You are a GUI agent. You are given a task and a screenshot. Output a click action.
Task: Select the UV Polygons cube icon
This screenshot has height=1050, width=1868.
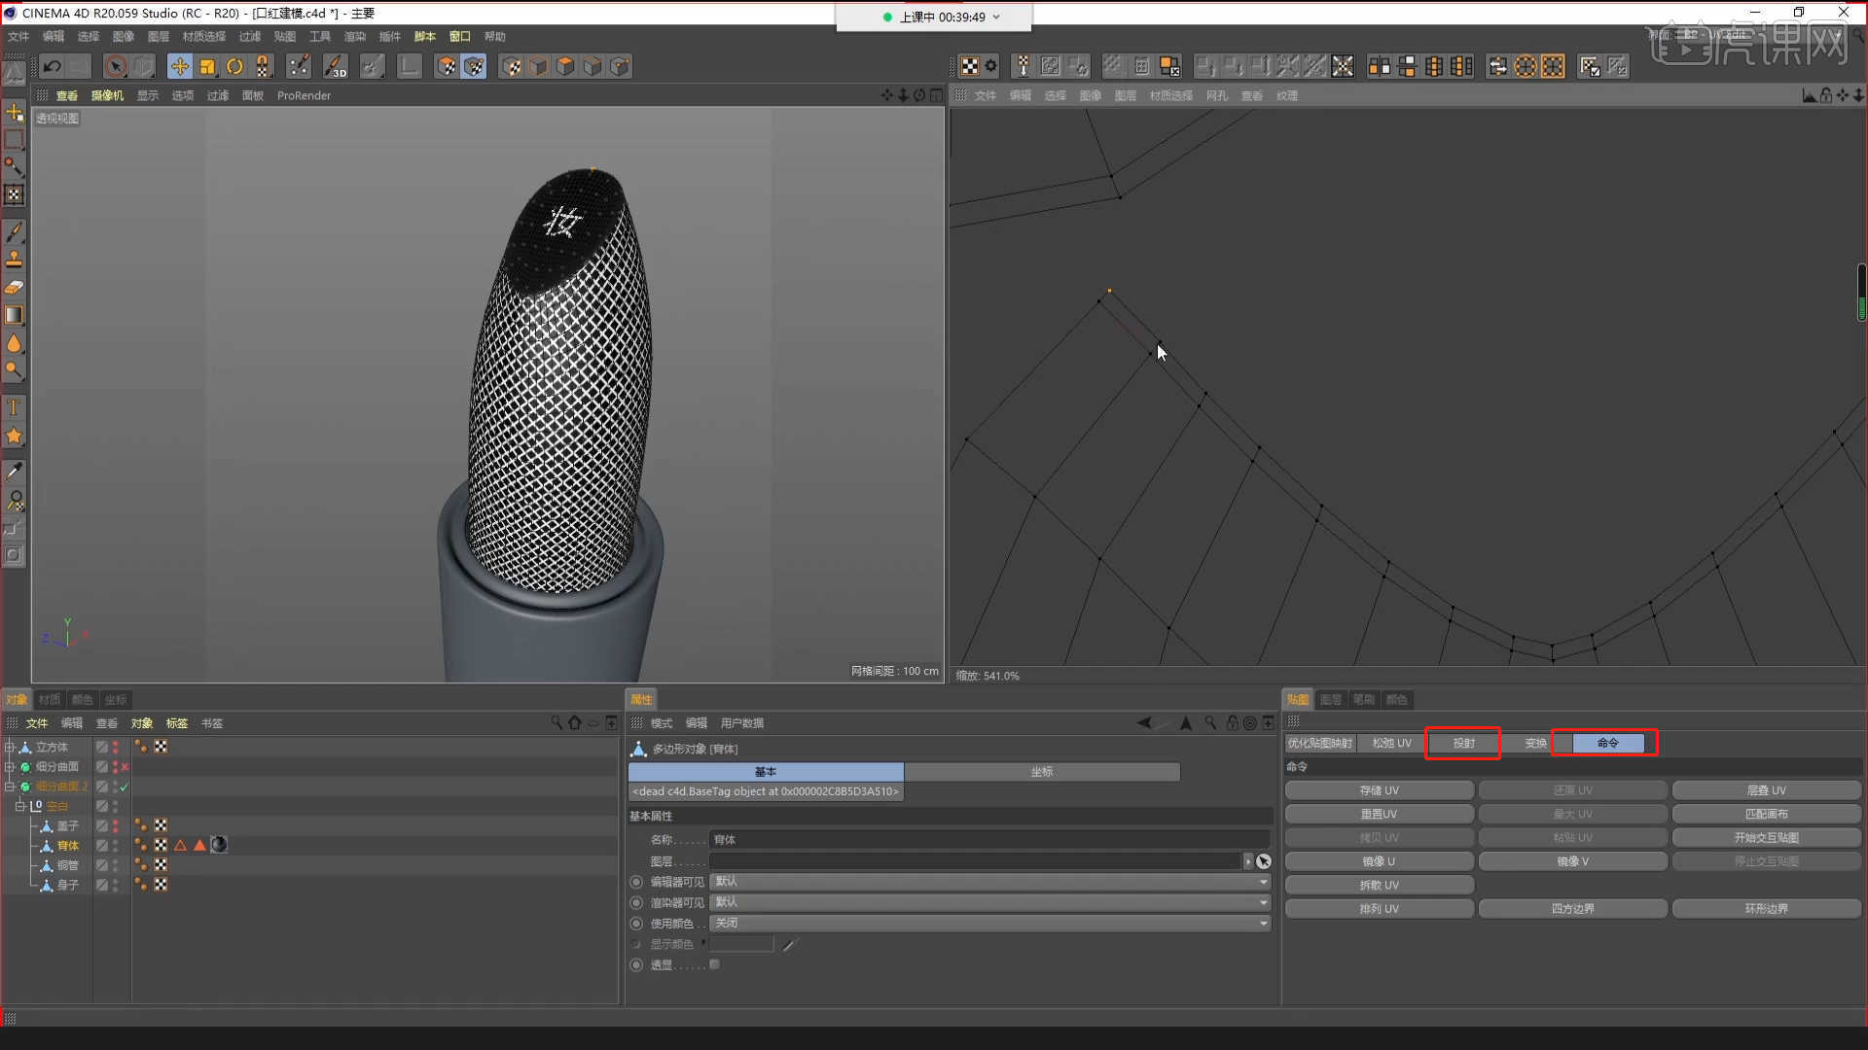tap(447, 66)
